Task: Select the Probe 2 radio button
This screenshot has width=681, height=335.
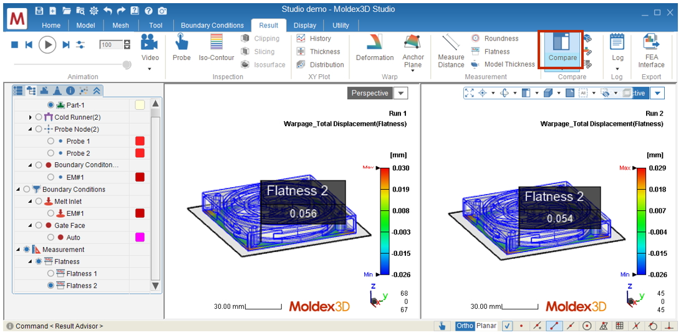Action: tap(51, 153)
